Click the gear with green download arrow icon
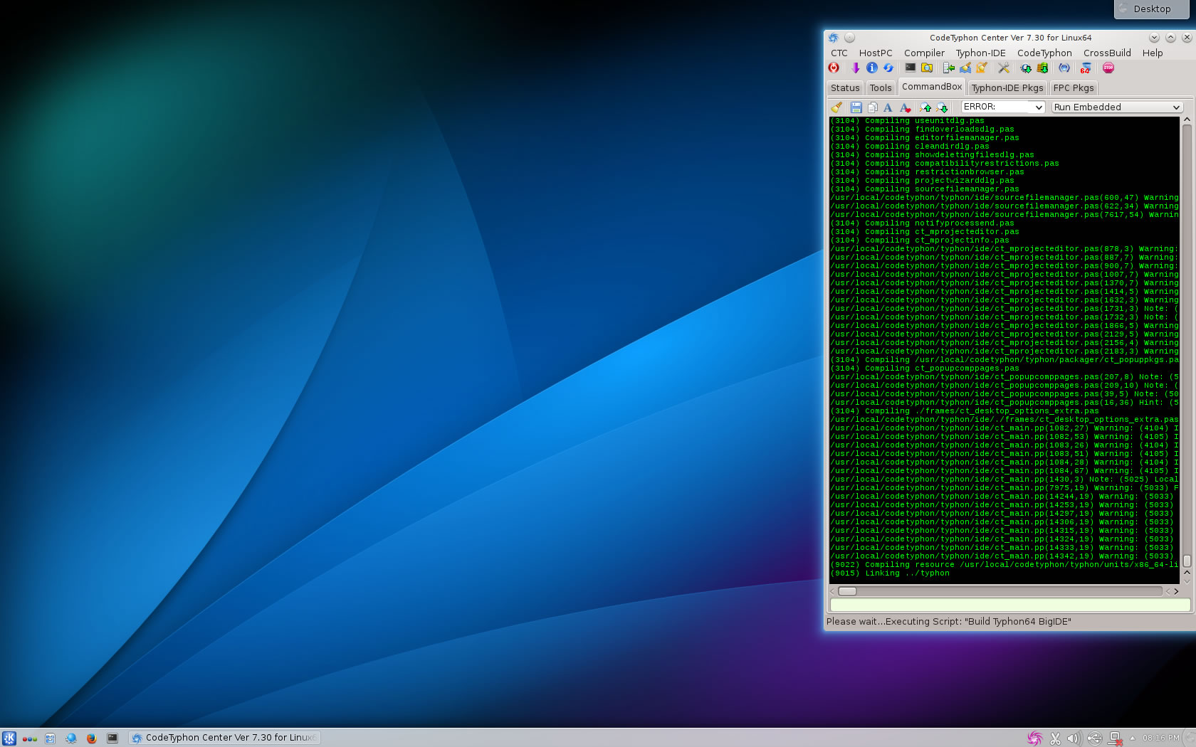 1025,68
